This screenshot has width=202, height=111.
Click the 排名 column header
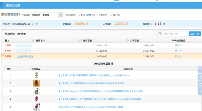[7, 41]
